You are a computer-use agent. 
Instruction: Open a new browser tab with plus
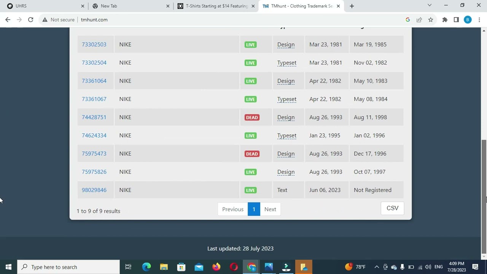coord(352,6)
